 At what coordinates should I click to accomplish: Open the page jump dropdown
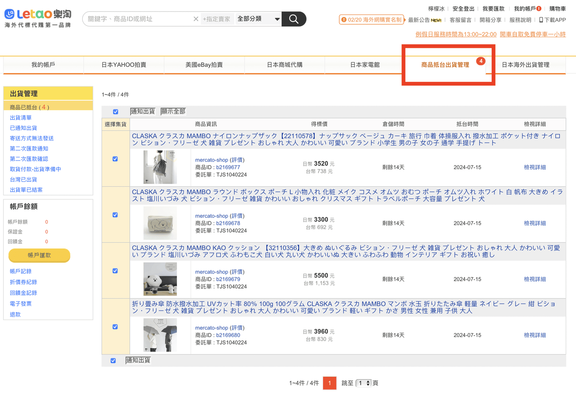tap(364, 383)
